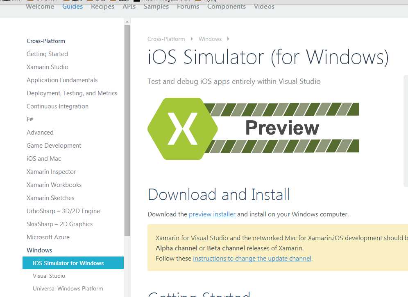Open the APIs navigation tab
The height and width of the screenshot is (297, 408).
point(129,7)
